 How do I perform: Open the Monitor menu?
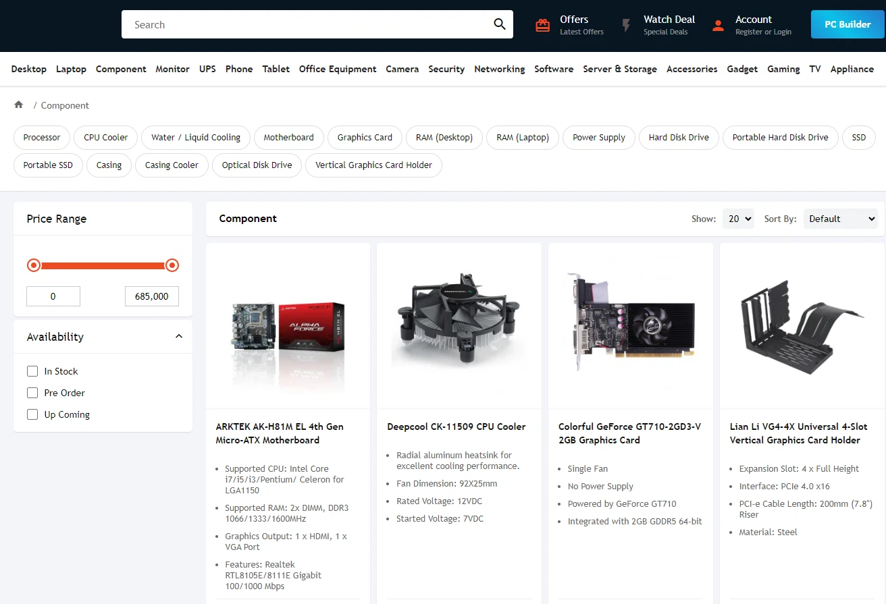172,69
